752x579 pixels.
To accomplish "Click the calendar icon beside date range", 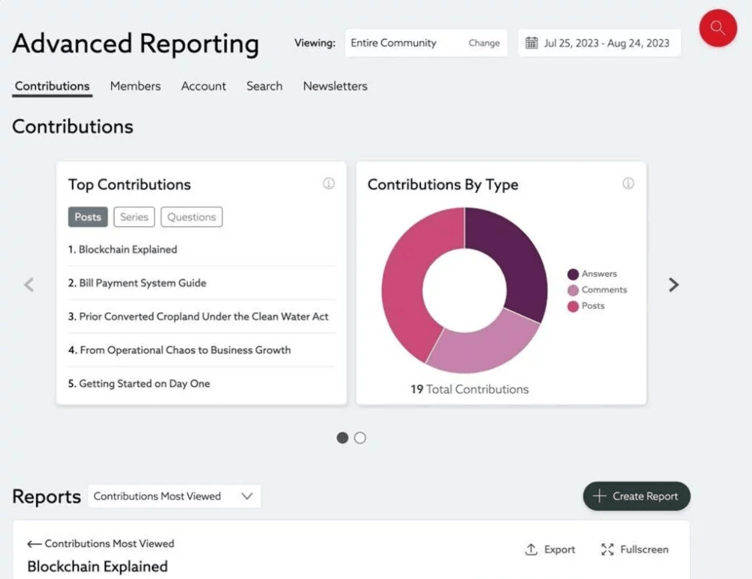I will click(531, 43).
